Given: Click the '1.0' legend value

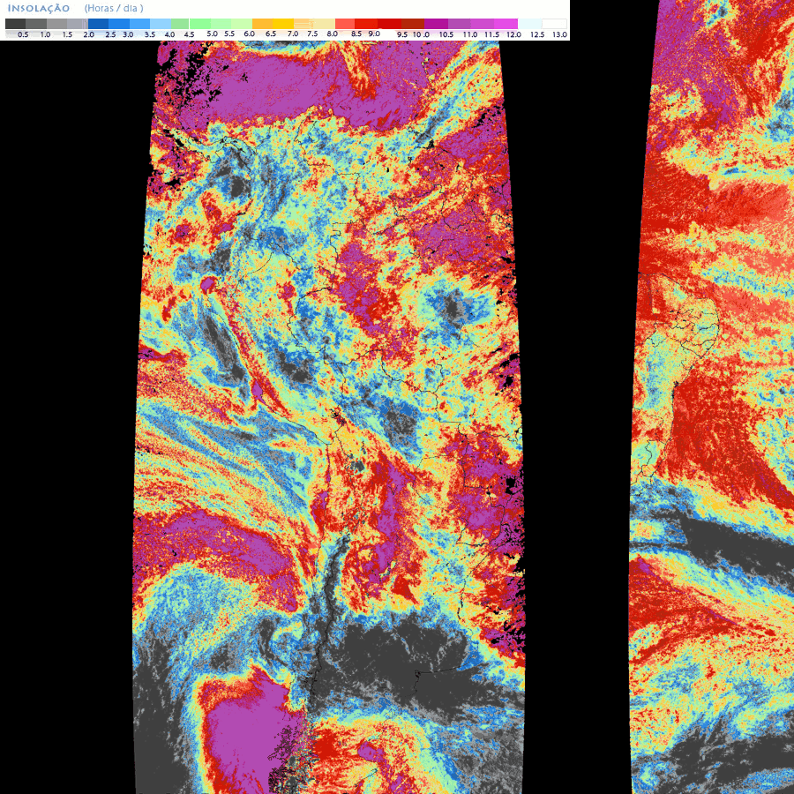Looking at the screenshot, I should 45,35.
